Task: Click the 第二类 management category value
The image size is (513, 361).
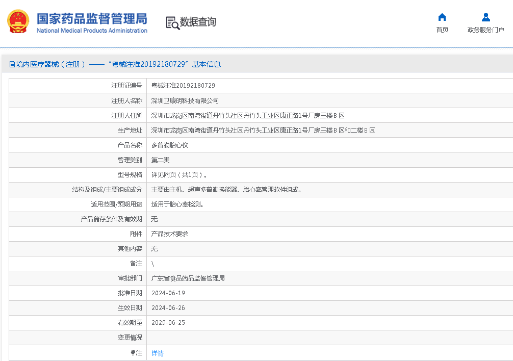Action: (161, 160)
